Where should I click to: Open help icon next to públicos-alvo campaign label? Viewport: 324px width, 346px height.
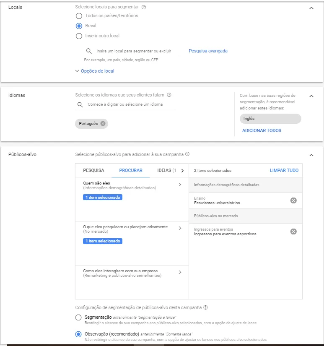click(187, 154)
